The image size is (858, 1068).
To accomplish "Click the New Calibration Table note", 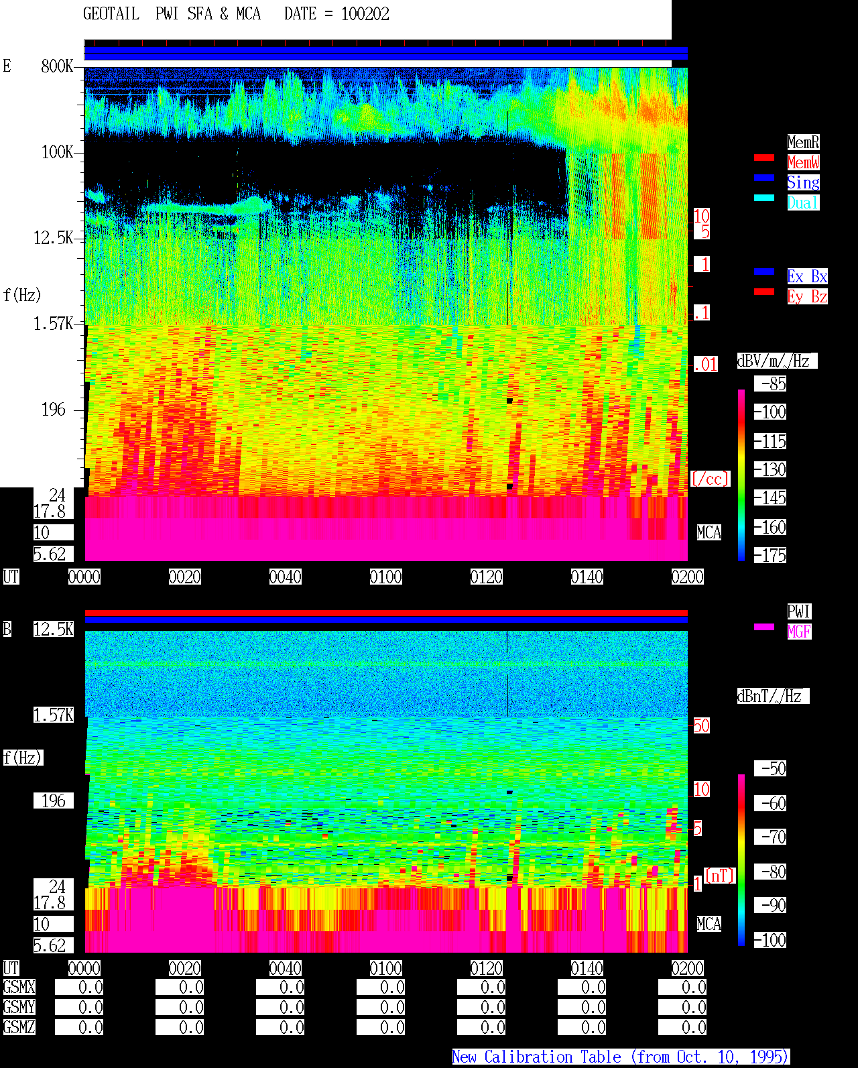I will 621,1057.
